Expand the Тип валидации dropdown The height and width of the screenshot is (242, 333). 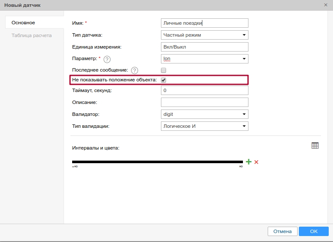[204, 126]
